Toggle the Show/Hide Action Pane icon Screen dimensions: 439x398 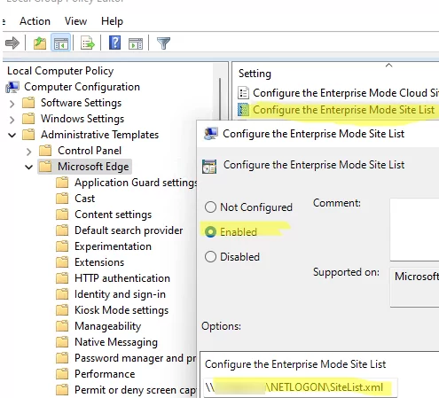136,43
